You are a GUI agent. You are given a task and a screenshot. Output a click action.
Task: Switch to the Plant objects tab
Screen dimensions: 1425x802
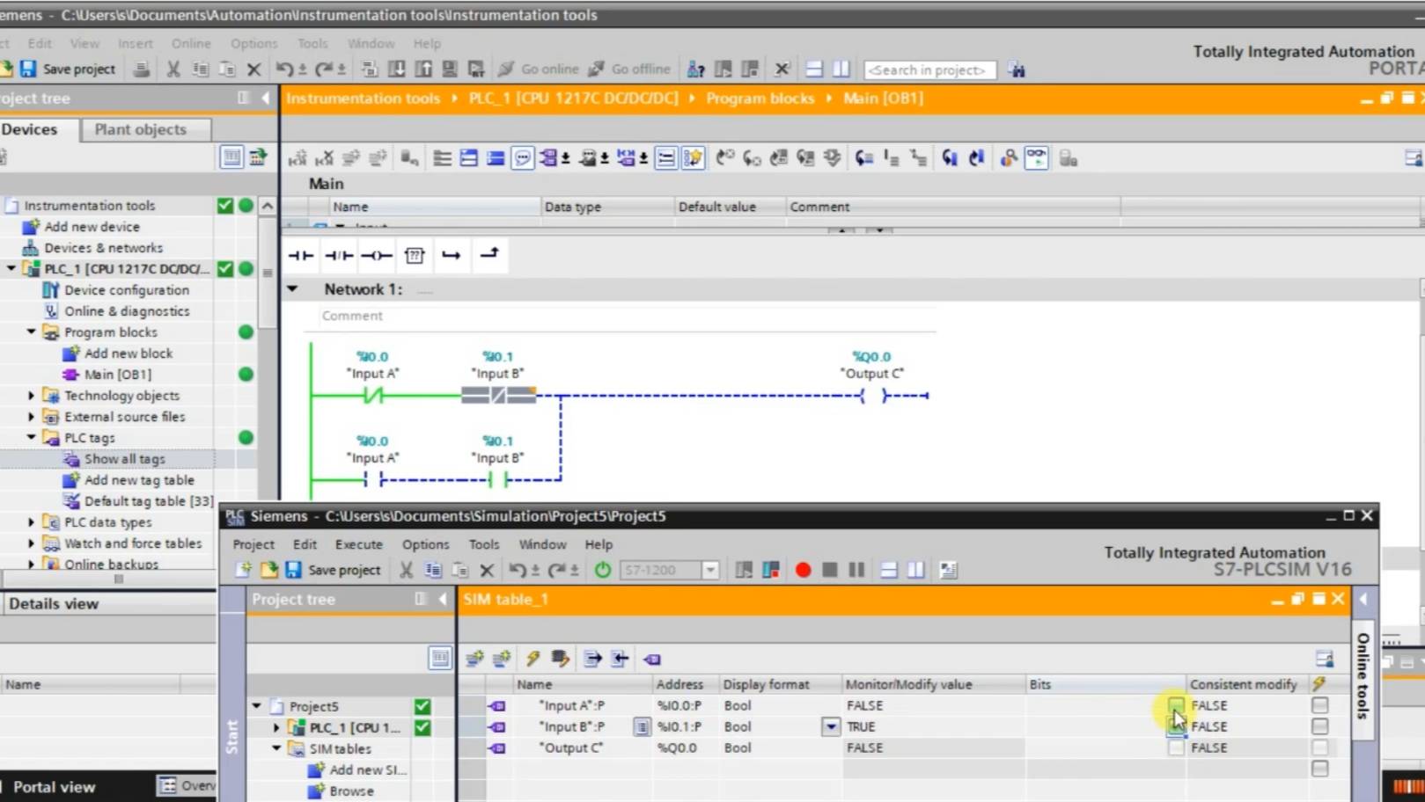[141, 129]
